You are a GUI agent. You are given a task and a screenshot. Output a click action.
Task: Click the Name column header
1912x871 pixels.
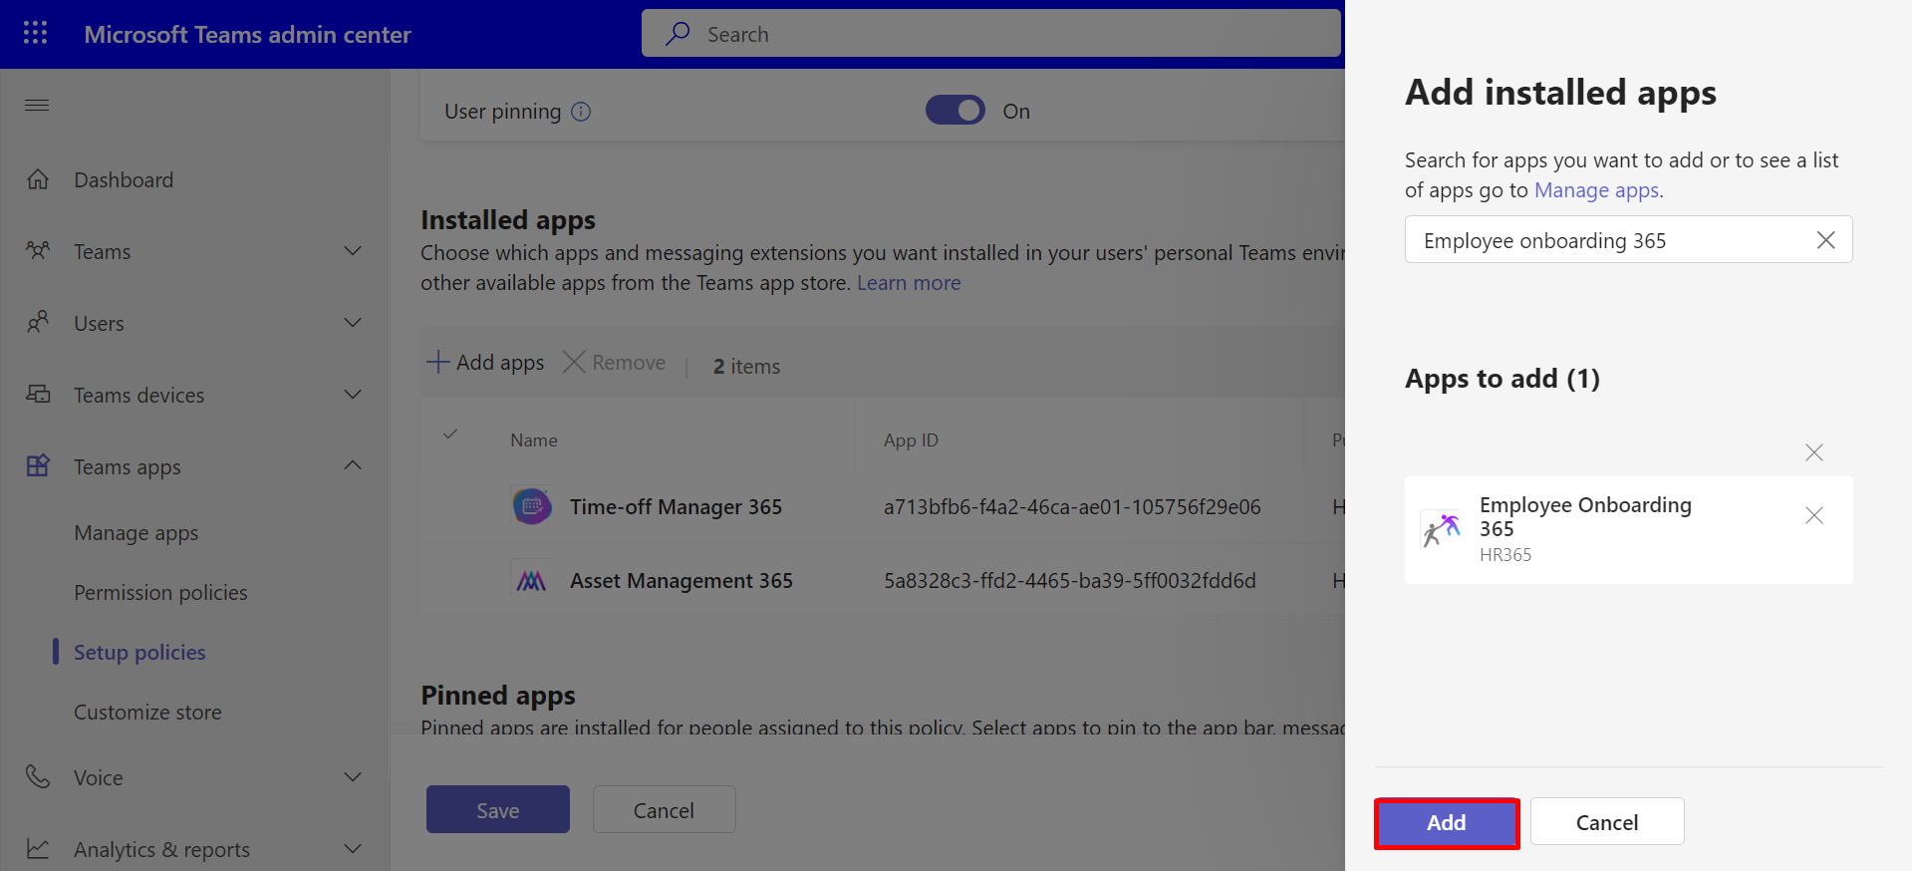pos(534,440)
